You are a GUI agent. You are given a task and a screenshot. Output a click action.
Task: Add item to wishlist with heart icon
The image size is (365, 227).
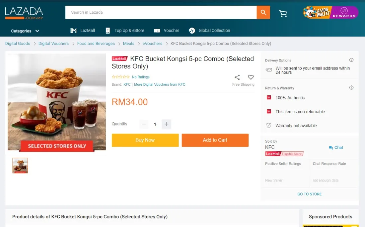point(251,77)
